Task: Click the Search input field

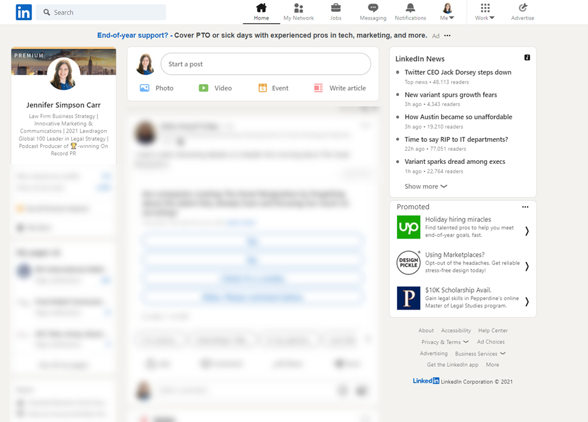Action: (x=101, y=13)
